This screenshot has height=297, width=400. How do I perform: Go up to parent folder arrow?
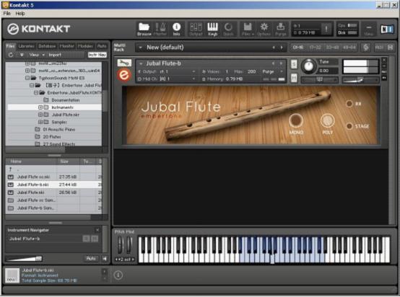10,169
